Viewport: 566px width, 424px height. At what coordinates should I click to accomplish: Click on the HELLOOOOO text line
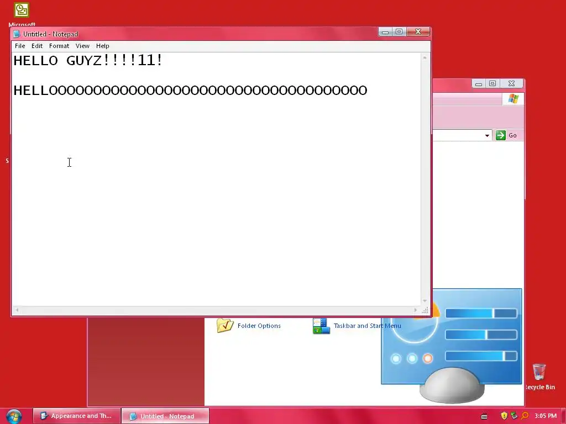click(x=190, y=90)
